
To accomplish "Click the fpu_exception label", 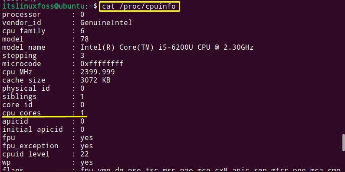I will (x=30, y=146).
